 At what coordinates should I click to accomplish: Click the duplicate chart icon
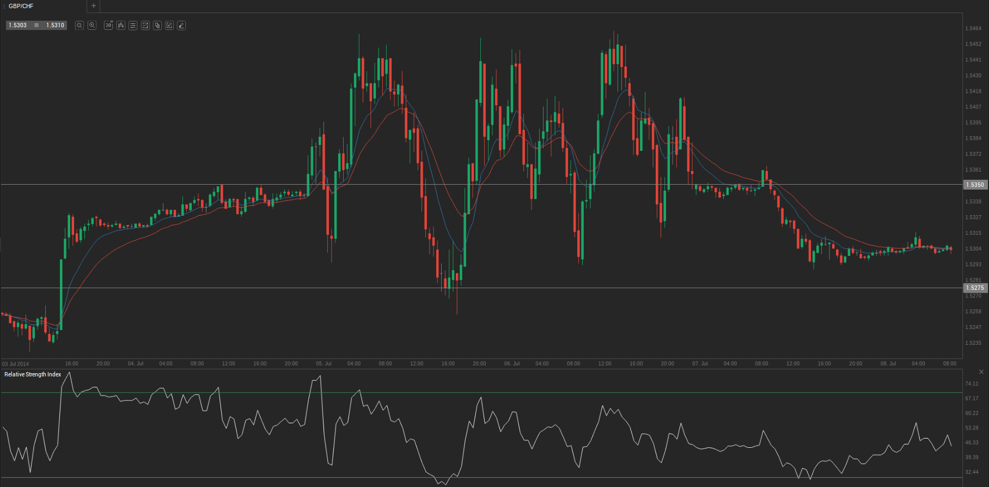(x=157, y=26)
